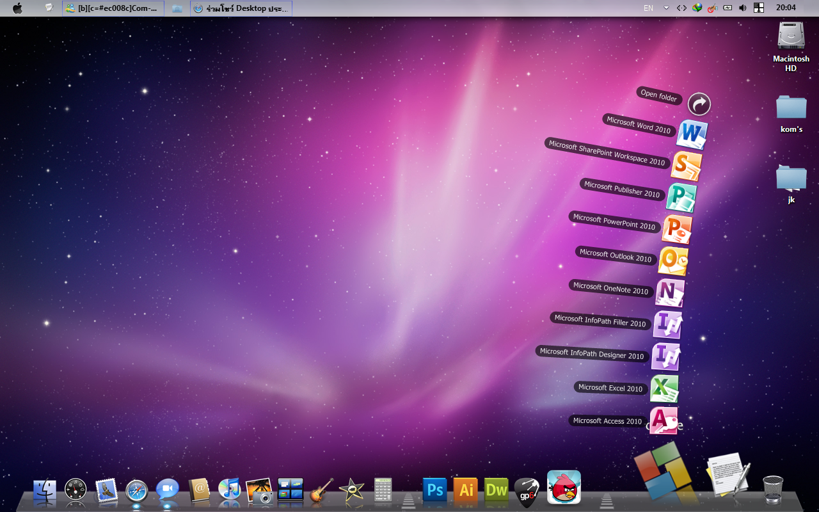Viewport: 819px width, 512px height.
Task: Click the angle-brackets tray icon
Action: [x=681, y=8]
